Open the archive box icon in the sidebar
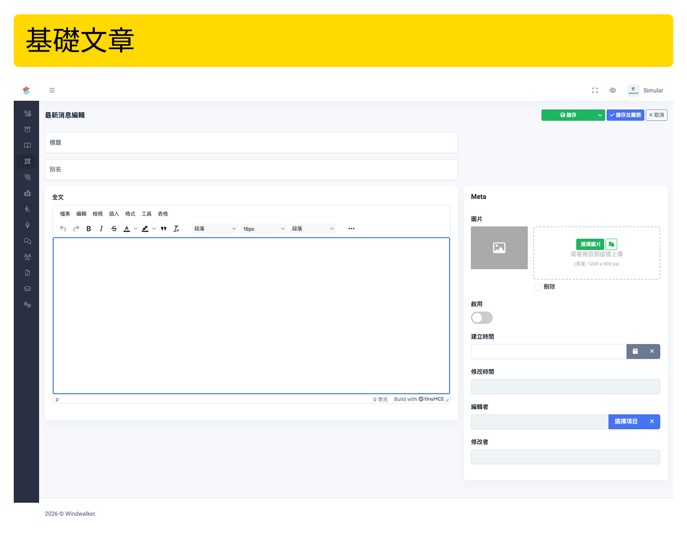 click(27, 129)
